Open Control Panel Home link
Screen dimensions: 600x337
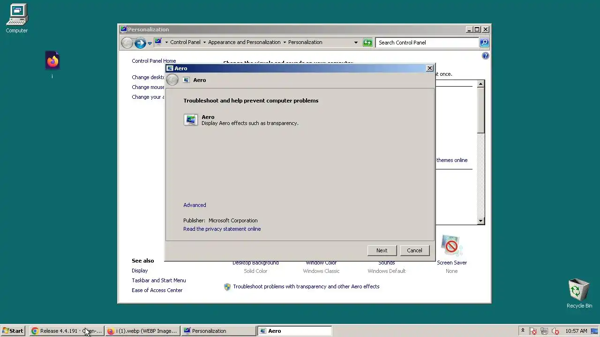point(154,61)
